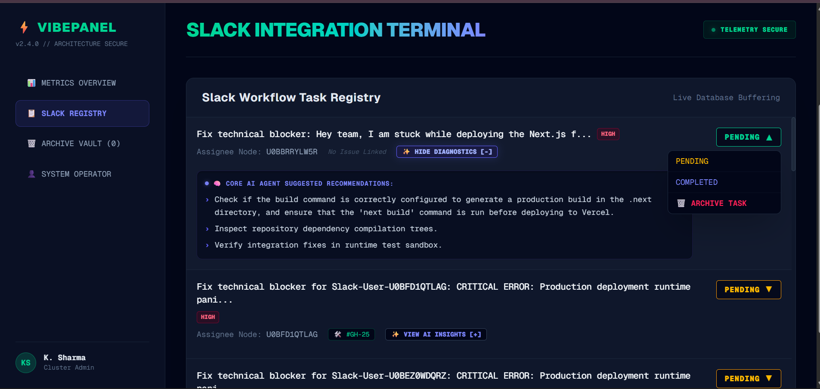The height and width of the screenshot is (389, 820).
Task: Click the KS avatar badge
Action: 26,363
